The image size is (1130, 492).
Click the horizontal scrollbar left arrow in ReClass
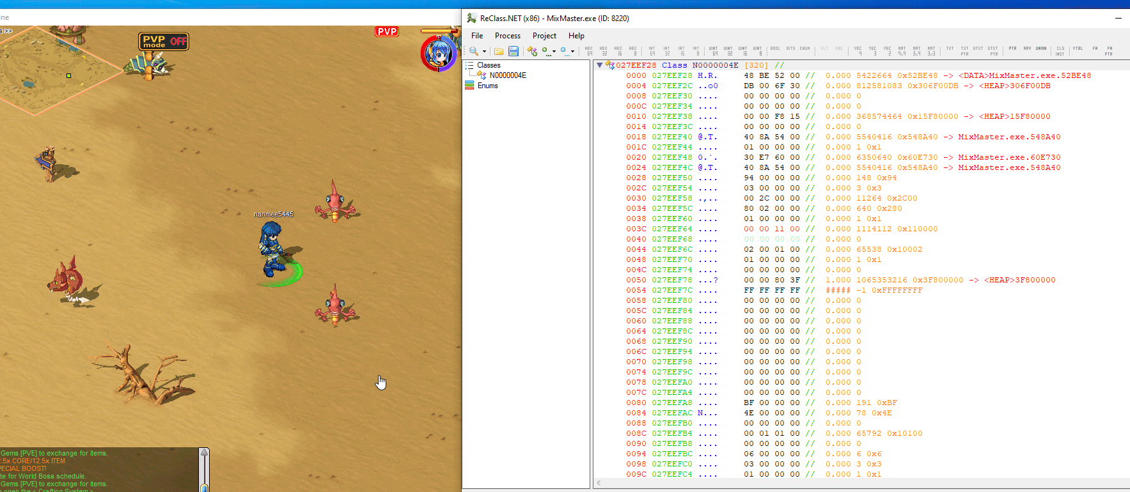[x=599, y=483]
